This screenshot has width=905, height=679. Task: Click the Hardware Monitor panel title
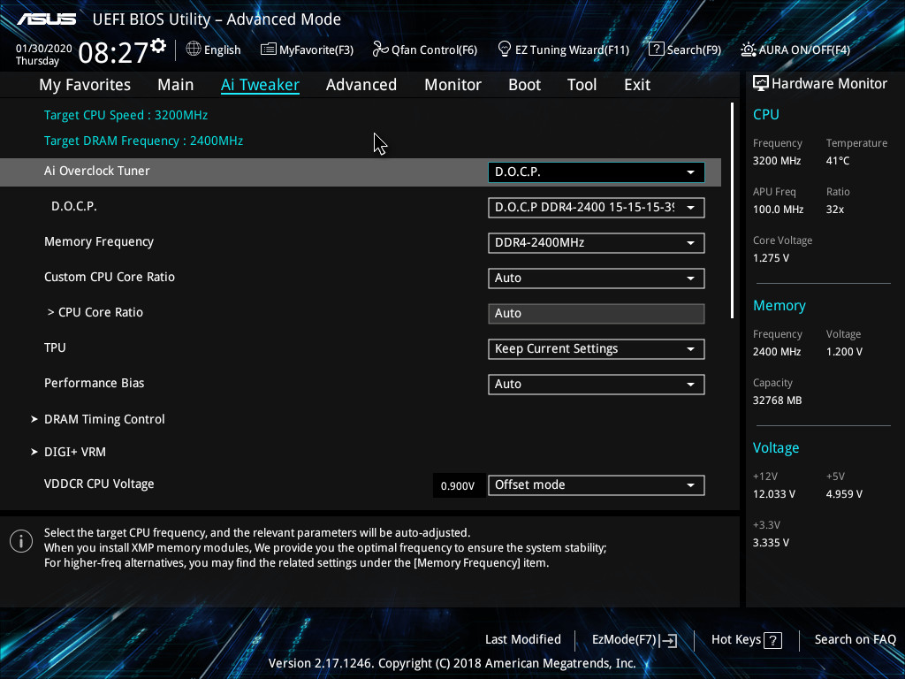tap(829, 84)
